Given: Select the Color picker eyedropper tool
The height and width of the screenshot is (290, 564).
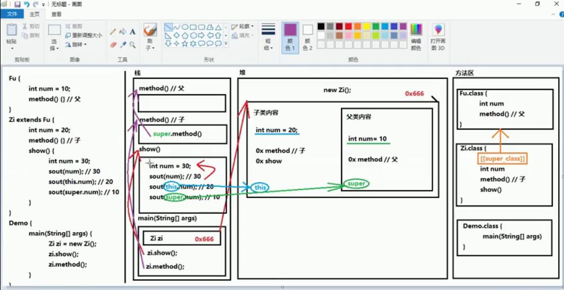Looking at the screenshot, I should point(123,45).
